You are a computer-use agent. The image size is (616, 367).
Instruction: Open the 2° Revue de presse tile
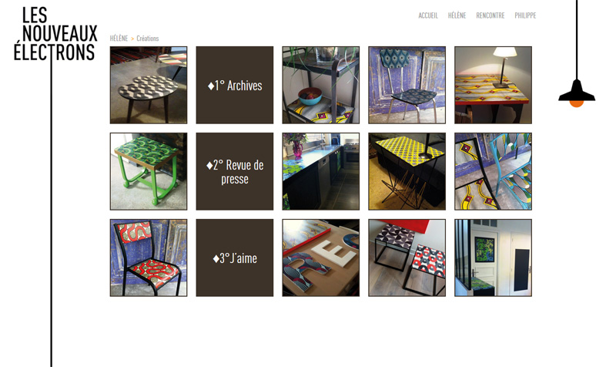tap(235, 171)
